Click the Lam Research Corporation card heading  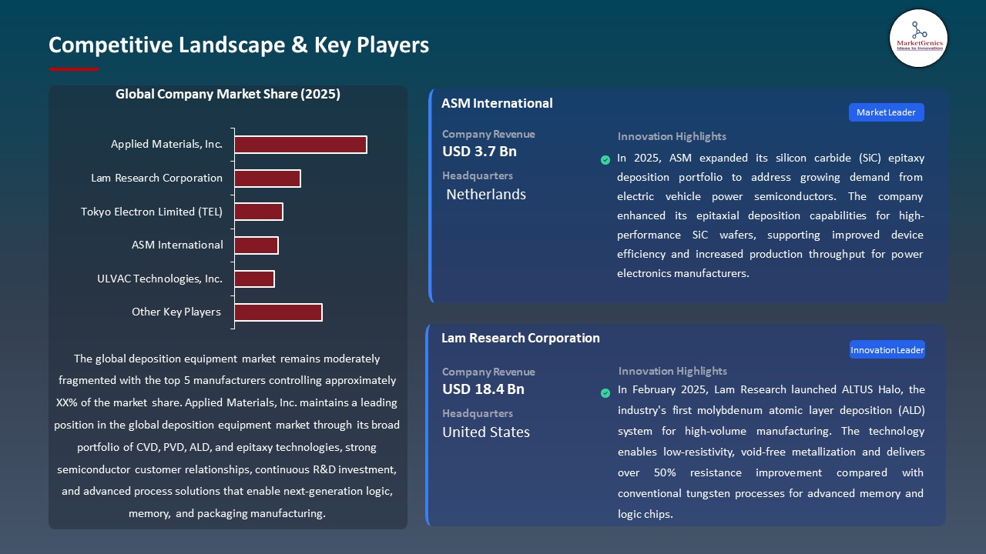point(520,338)
